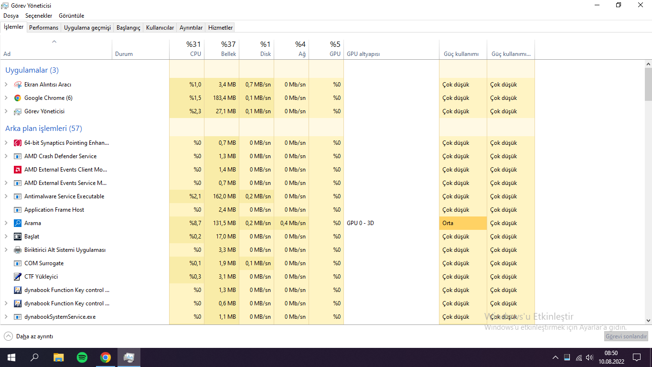The image size is (652, 367).
Task: Switch to the Performans tab
Action: 43,28
